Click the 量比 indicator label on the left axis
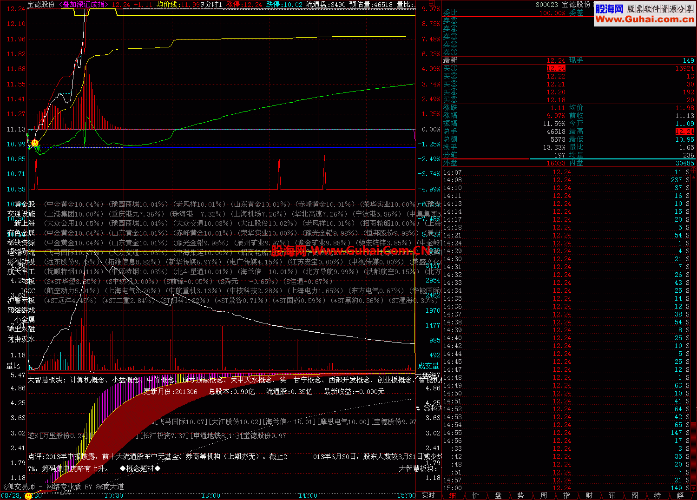 13,366
